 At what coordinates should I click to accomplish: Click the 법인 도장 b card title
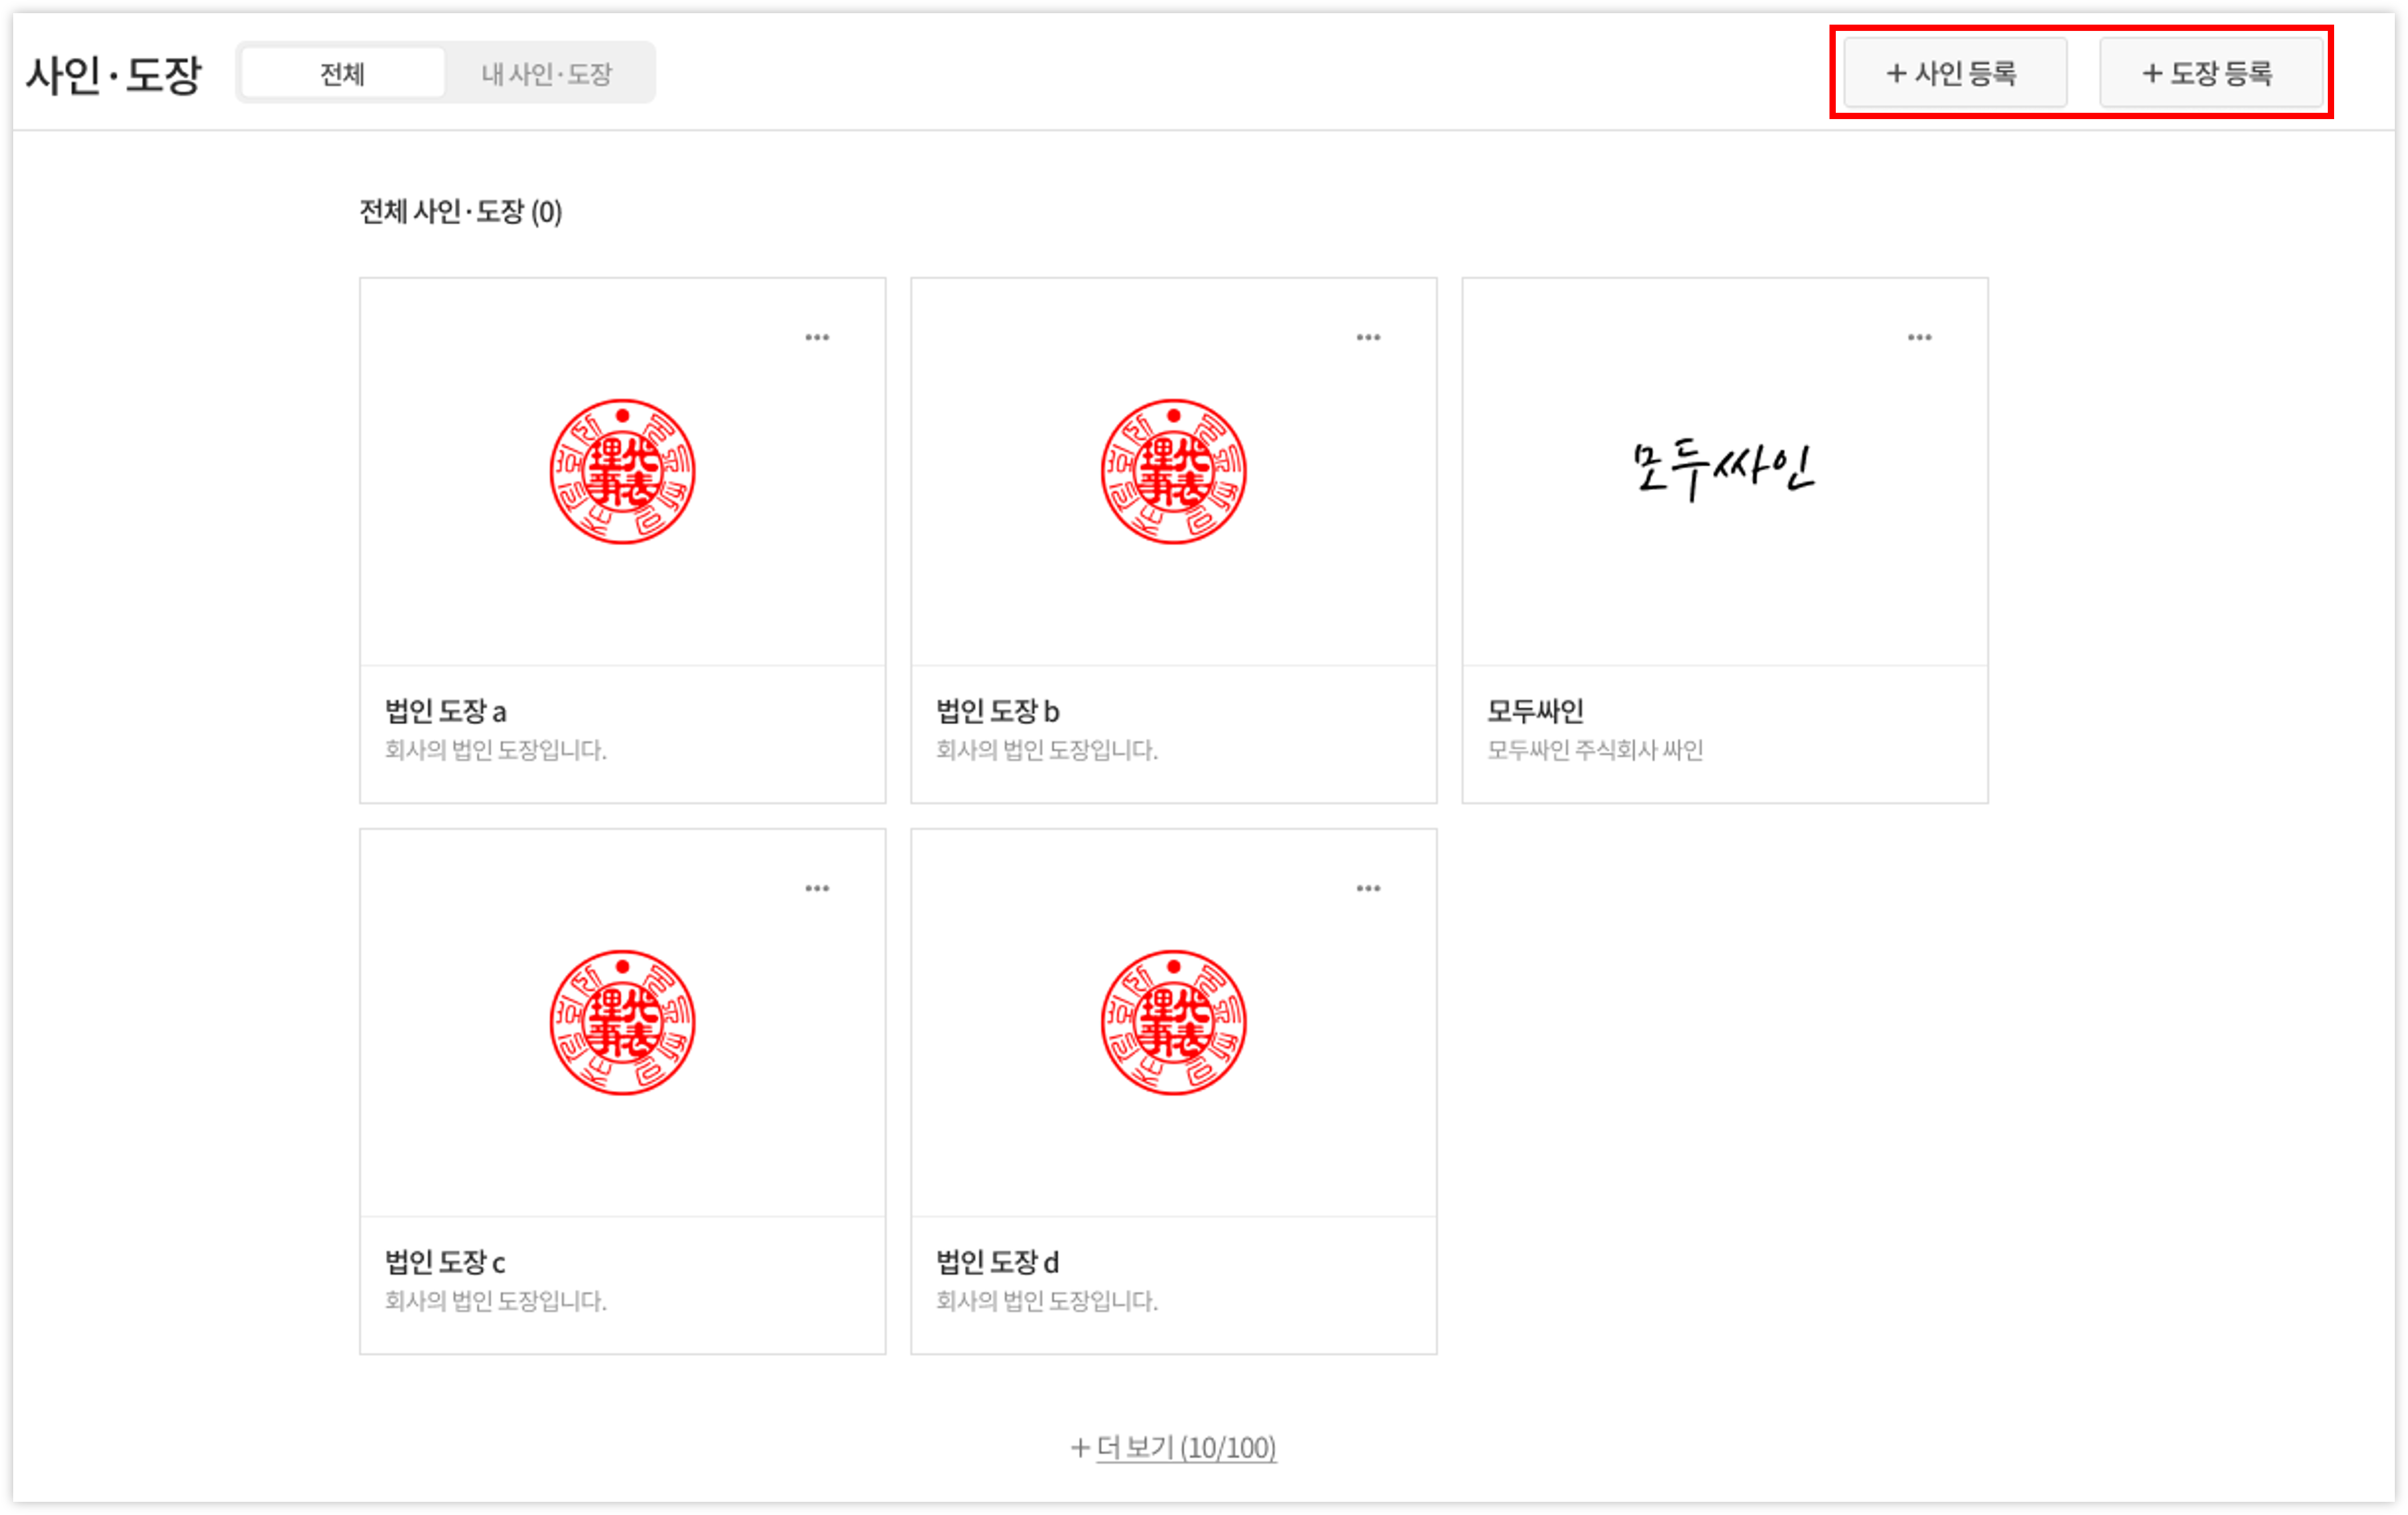(997, 712)
